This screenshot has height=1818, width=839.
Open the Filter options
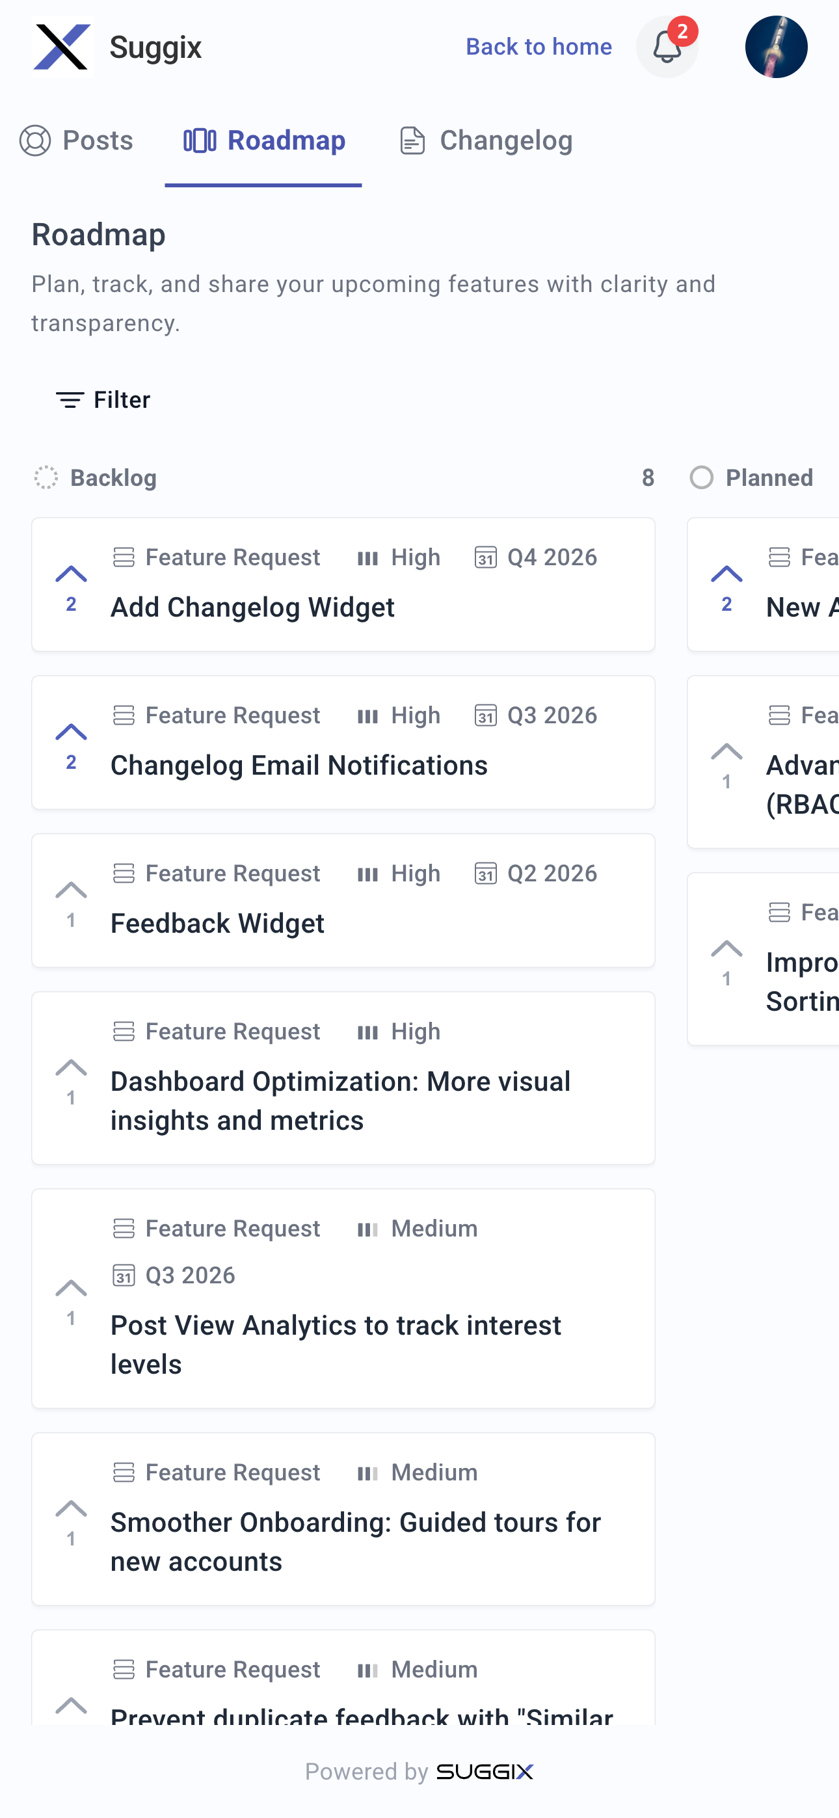pos(103,400)
